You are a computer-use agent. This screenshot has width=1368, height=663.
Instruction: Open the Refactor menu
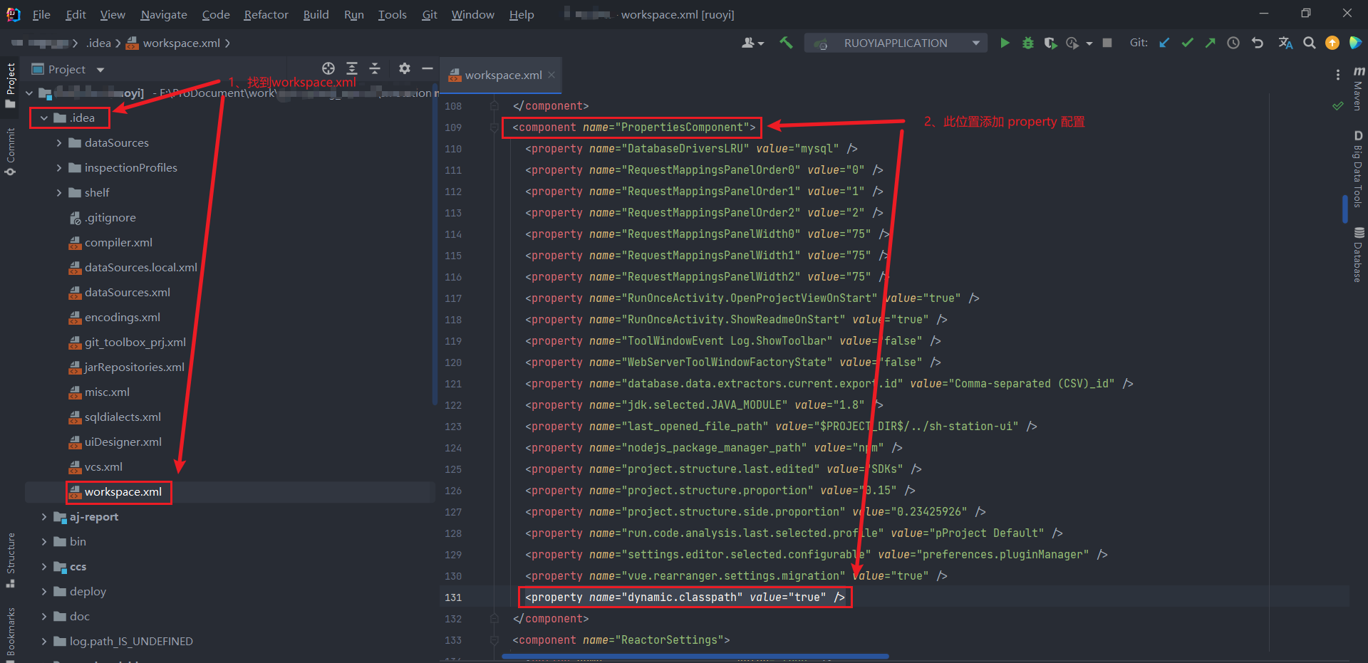coord(265,14)
